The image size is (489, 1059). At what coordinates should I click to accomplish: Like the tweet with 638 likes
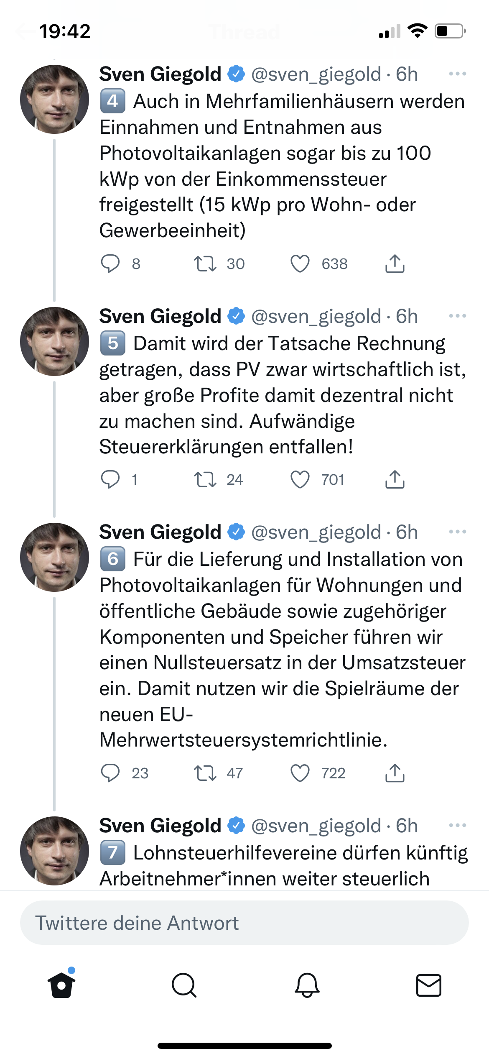pos(300,264)
